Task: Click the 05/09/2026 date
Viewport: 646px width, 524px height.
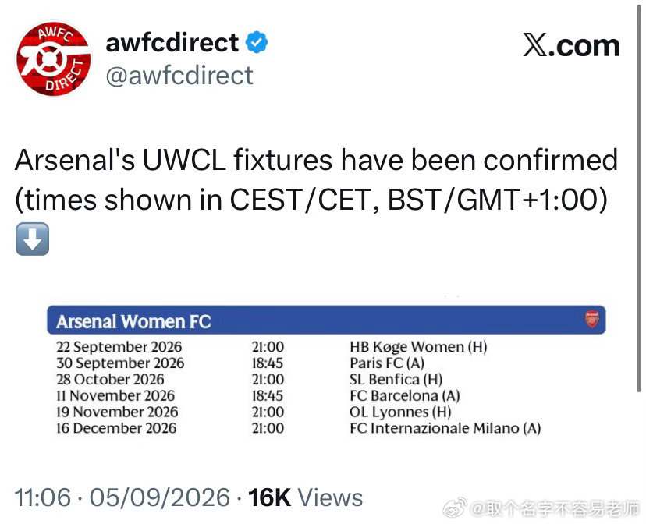Action: point(160,497)
